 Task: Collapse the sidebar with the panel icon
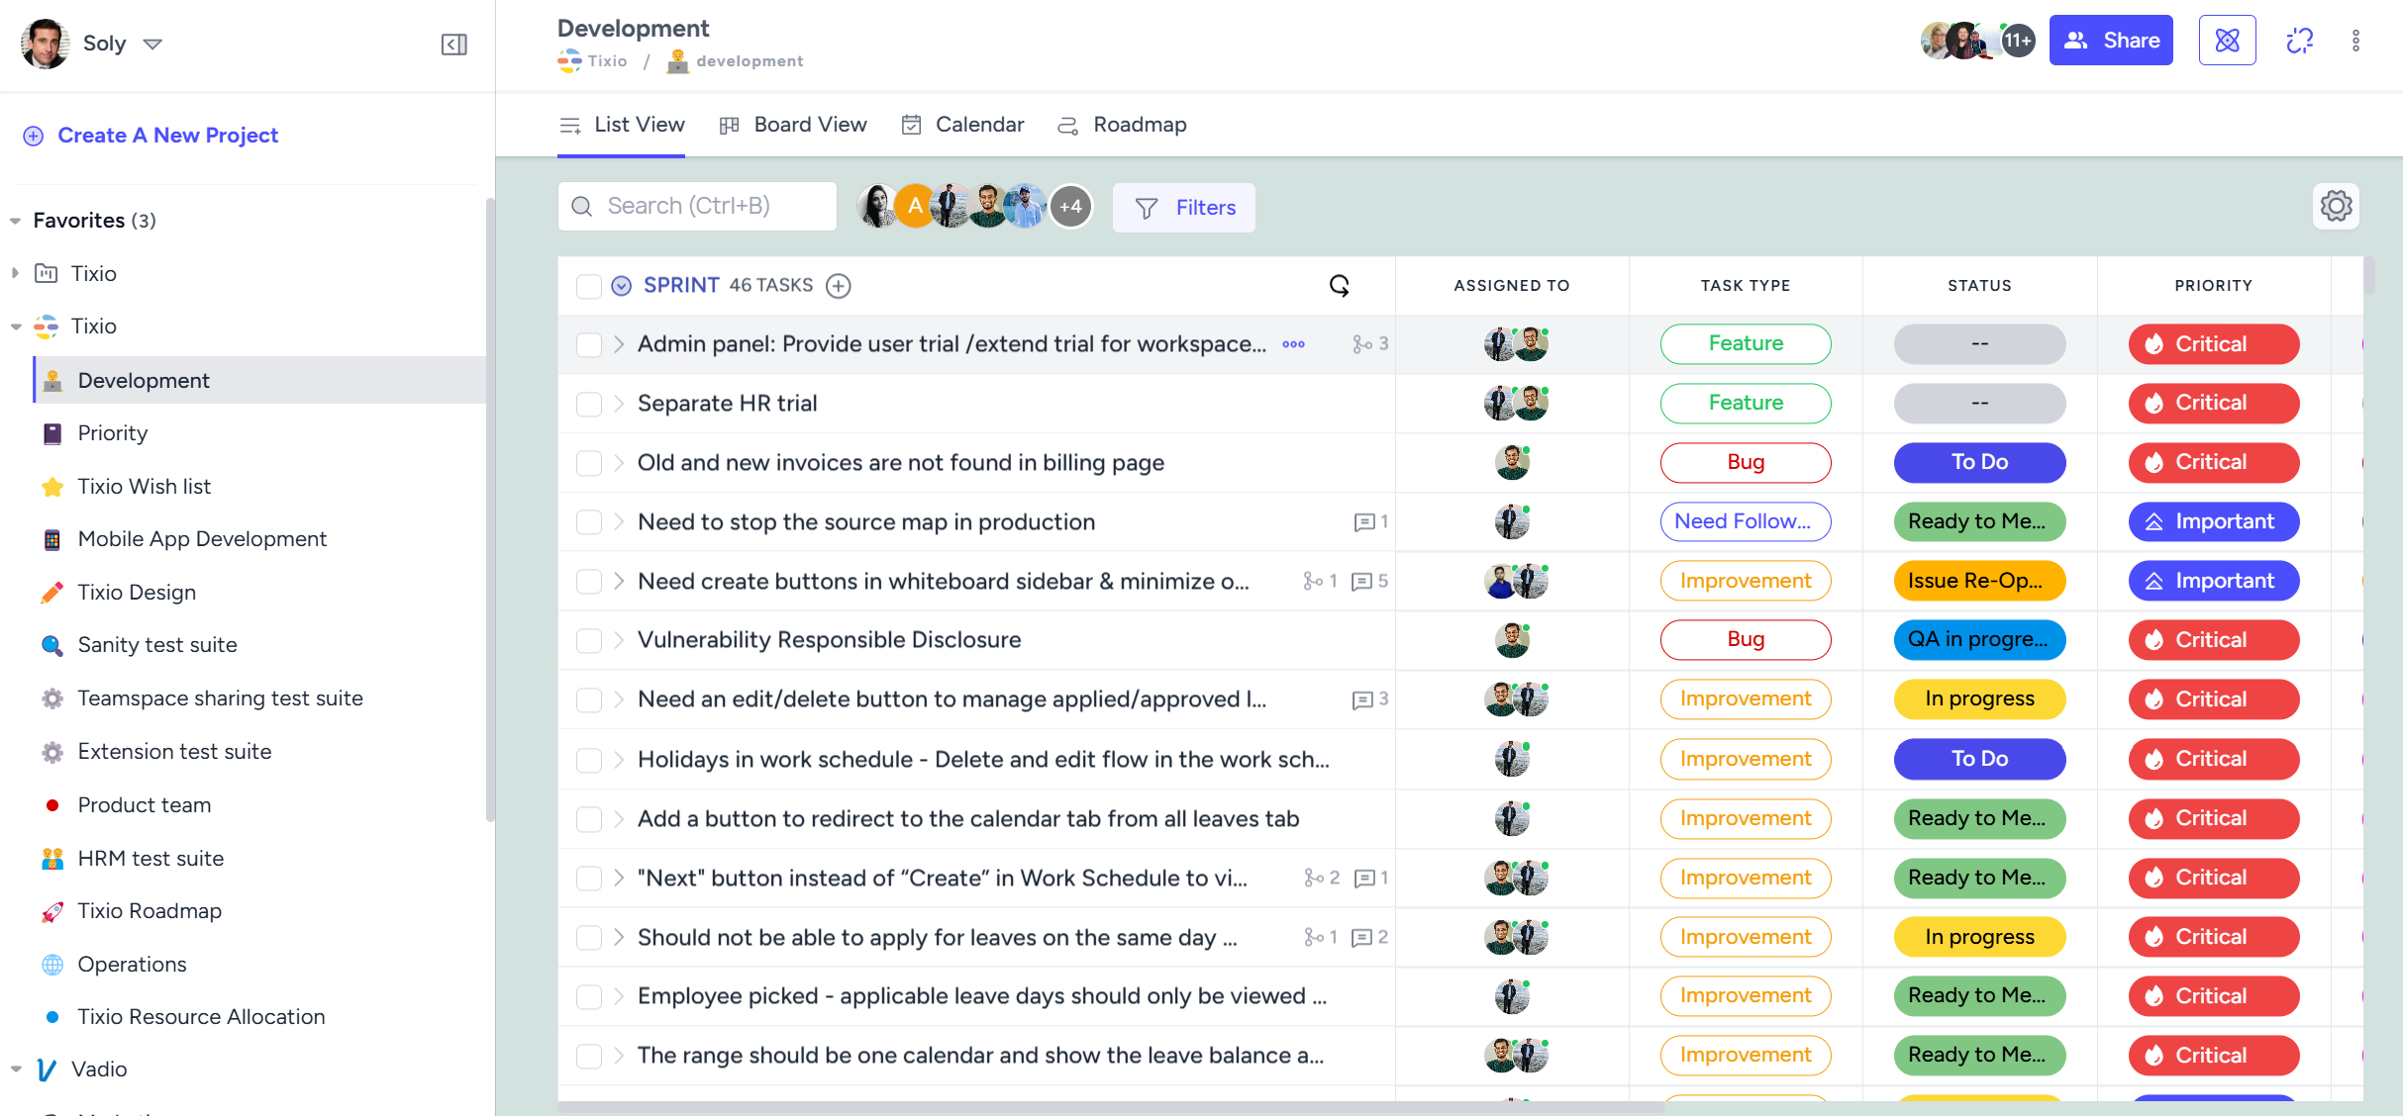pos(454,44)
